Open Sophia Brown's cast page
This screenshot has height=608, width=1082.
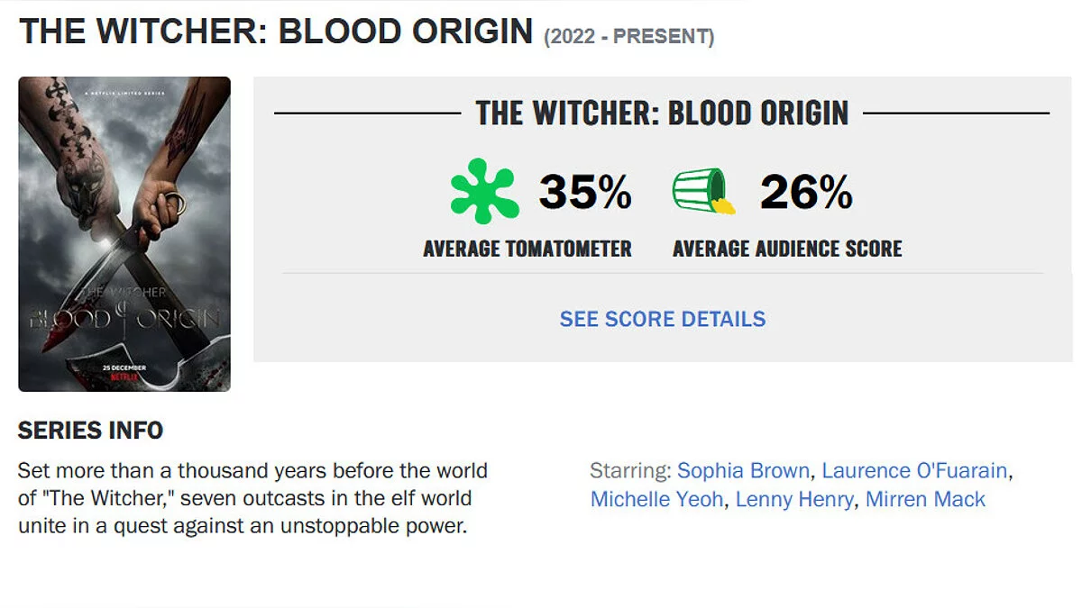click(x=744, y=471)
